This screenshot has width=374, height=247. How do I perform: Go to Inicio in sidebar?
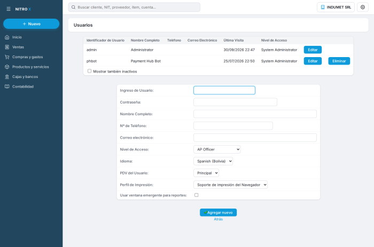[x=17, y=37]
